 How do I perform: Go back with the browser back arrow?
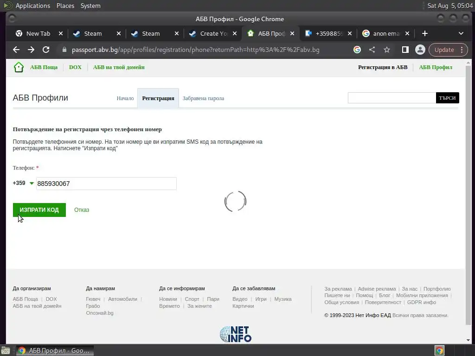pyautogui.click(x=16, y=50)
